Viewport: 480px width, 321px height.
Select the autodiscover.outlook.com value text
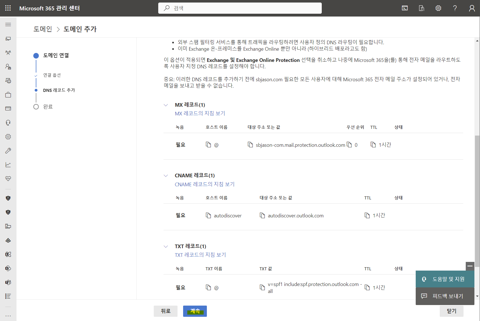pos(295,216)
